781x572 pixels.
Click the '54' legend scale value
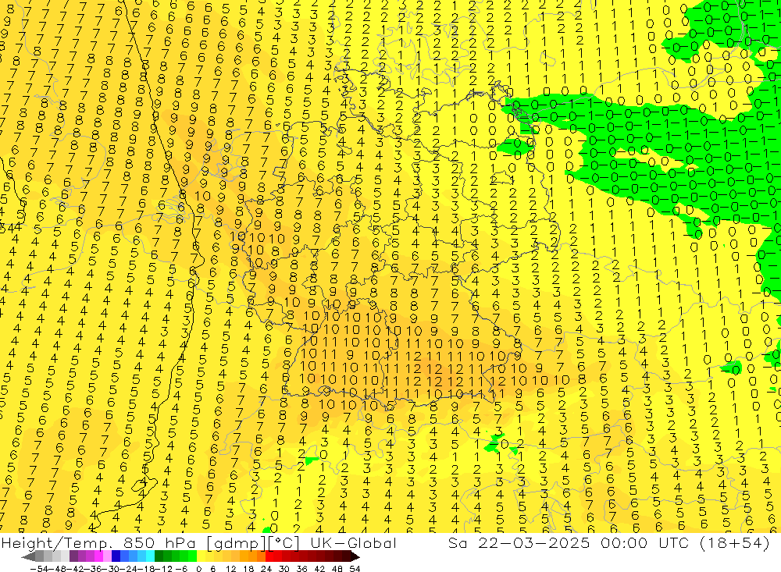[x=355, y=569]
